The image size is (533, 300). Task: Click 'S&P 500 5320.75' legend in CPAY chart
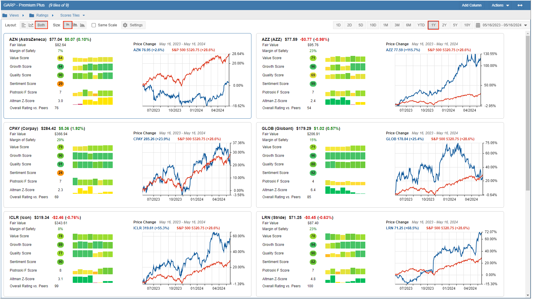(x=199, y=139)
